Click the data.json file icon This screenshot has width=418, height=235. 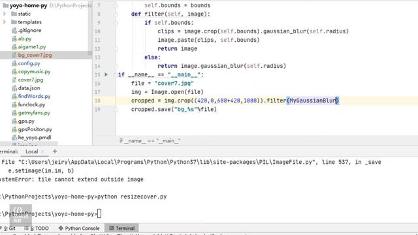[x=14, y=88]
